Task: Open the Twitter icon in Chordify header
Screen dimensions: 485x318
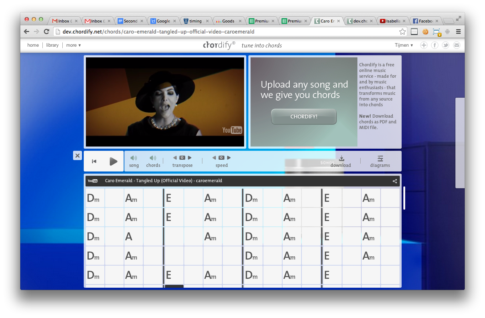Action: 445,45
